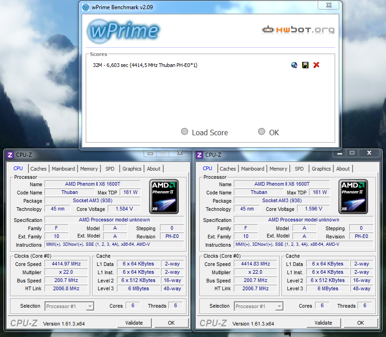Switch to Memory tab in left CPU-Z
The height and width of the screenshot is (337, 386).
(89, 169)
